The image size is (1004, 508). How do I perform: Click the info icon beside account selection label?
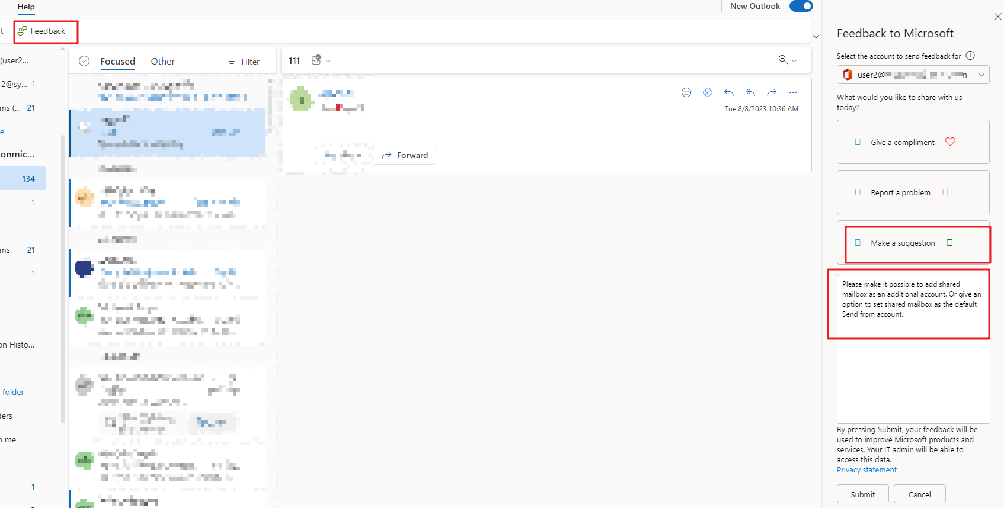click(970, 56)
